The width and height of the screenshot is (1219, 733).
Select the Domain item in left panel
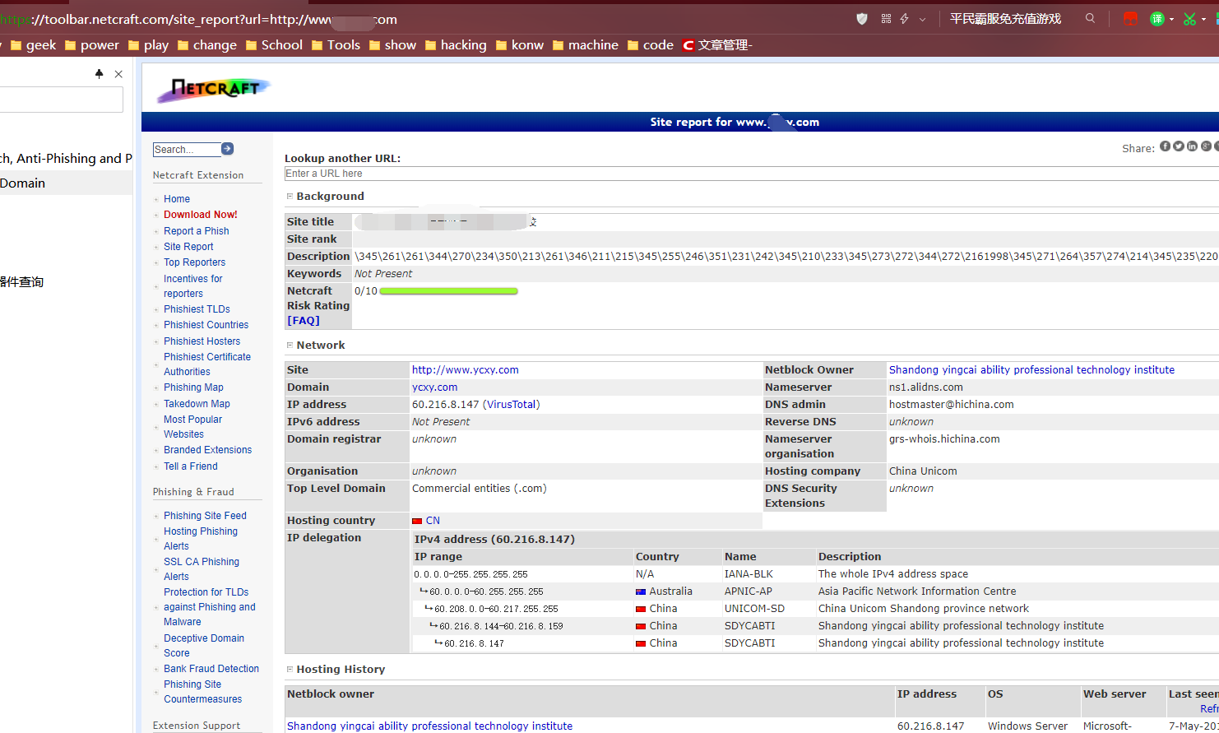66,183
